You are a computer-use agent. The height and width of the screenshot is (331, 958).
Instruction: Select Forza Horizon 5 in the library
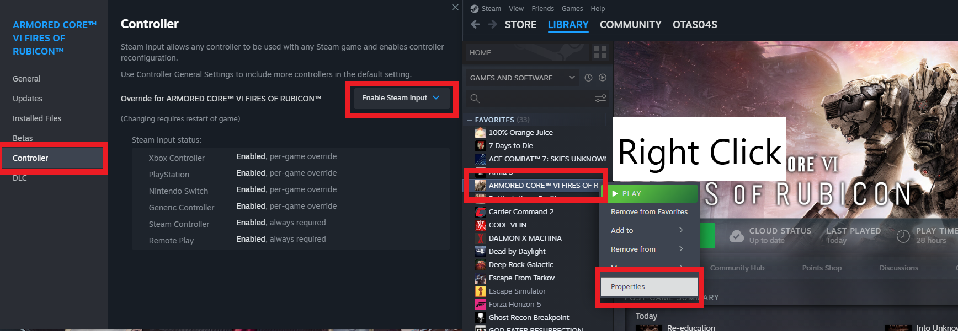514,304
